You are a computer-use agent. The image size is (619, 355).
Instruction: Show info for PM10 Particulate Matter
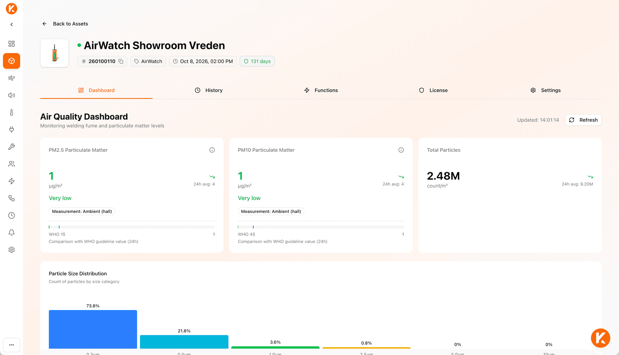click(x=401, y=150)
